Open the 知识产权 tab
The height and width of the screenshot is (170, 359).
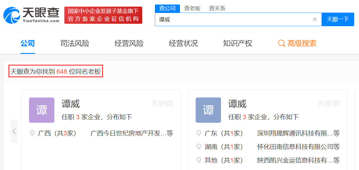[x=238, y=43]
